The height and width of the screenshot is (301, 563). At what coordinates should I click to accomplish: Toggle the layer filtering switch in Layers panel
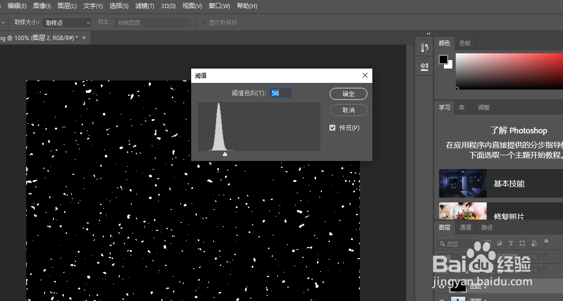point(546,243)
